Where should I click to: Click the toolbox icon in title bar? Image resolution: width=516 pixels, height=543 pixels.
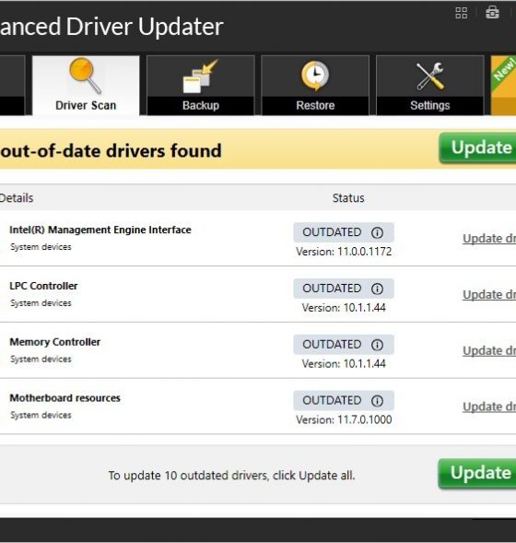click(x=492, y=13)
